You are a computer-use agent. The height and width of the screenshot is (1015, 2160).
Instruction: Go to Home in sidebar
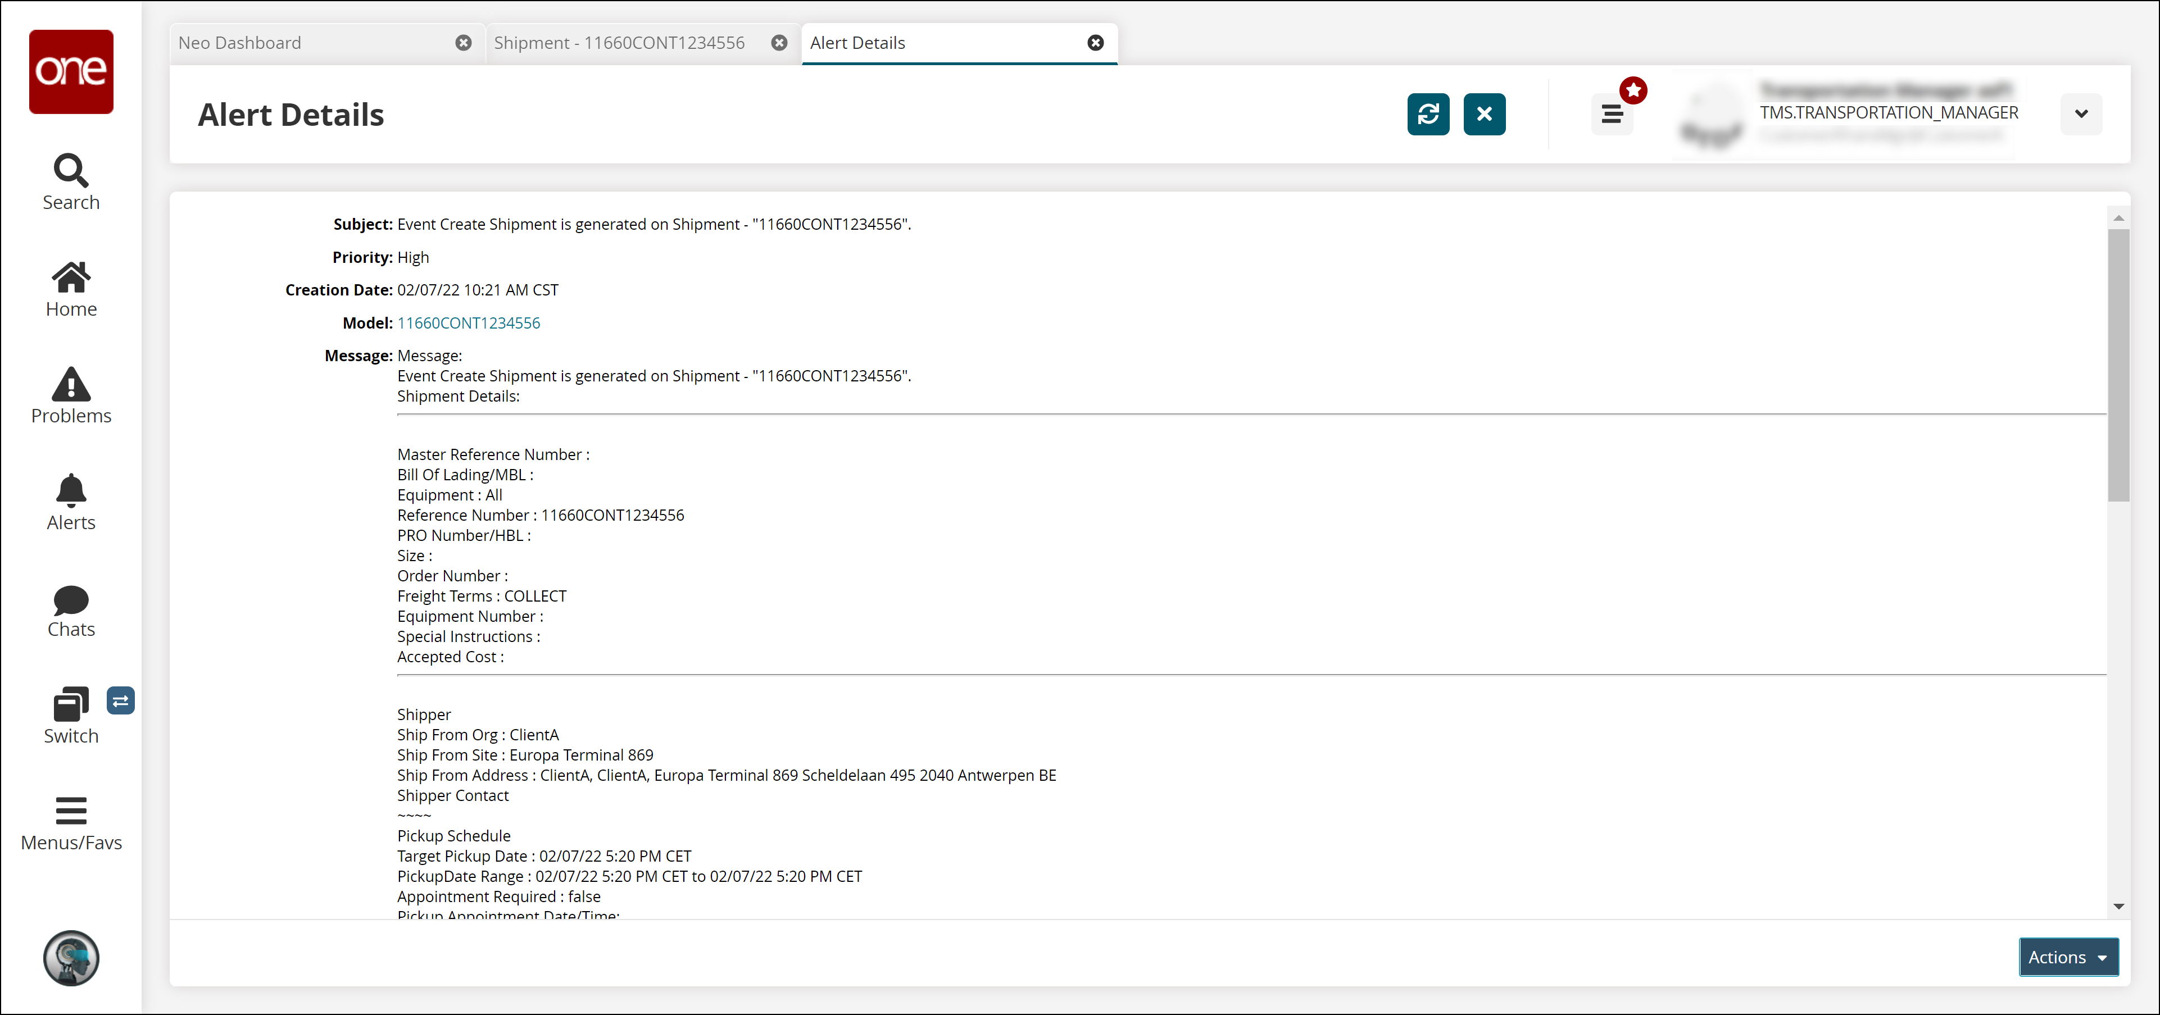click(70, 288)
